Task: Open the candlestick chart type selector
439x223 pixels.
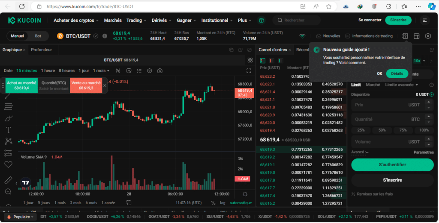Action: coord(118,70)
